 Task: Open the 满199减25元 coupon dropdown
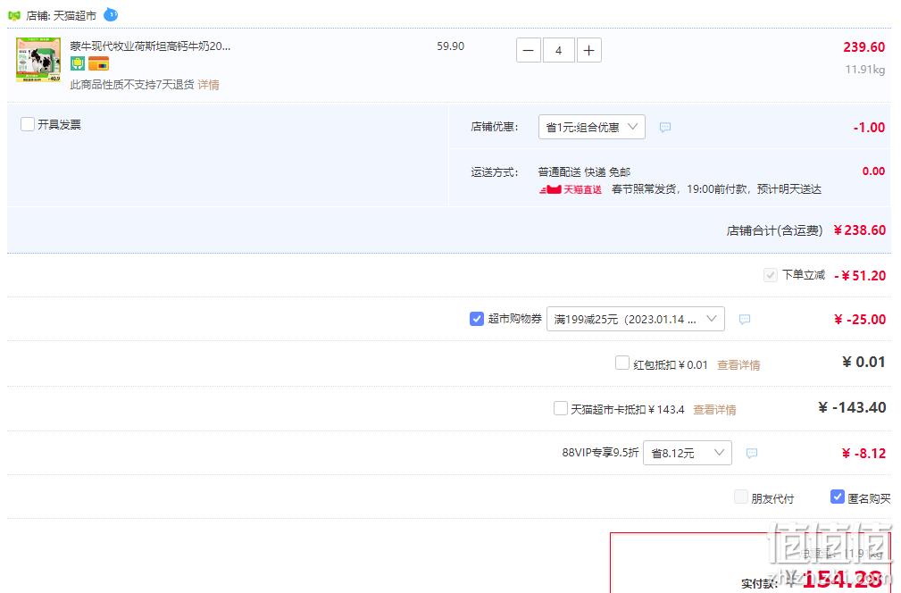point(636,319)
